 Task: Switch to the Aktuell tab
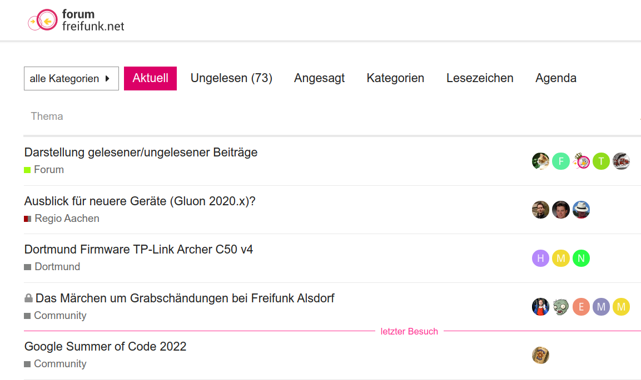coord(151,78)
